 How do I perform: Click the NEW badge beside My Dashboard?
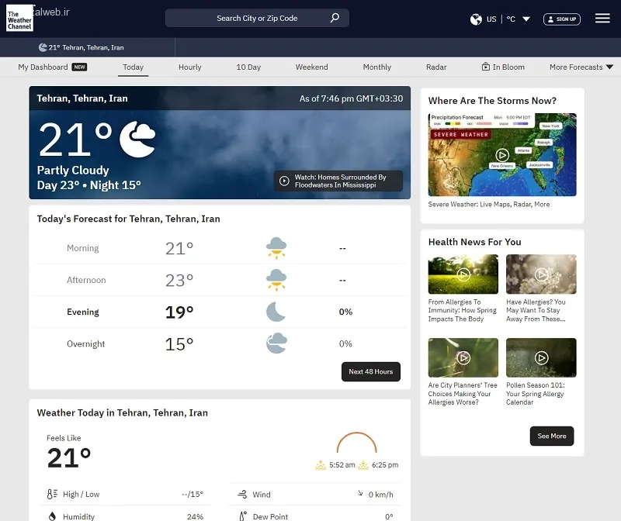[x=79, y=67]
